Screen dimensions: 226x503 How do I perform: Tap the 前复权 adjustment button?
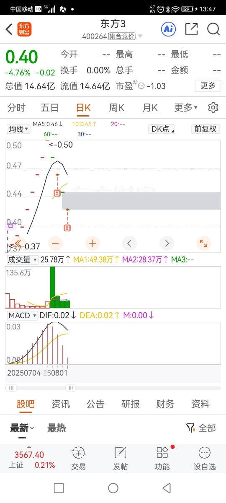(205, 129)
